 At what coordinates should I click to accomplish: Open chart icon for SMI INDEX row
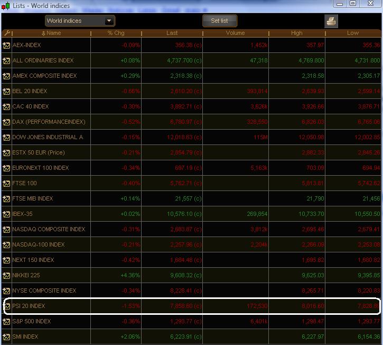6,337
